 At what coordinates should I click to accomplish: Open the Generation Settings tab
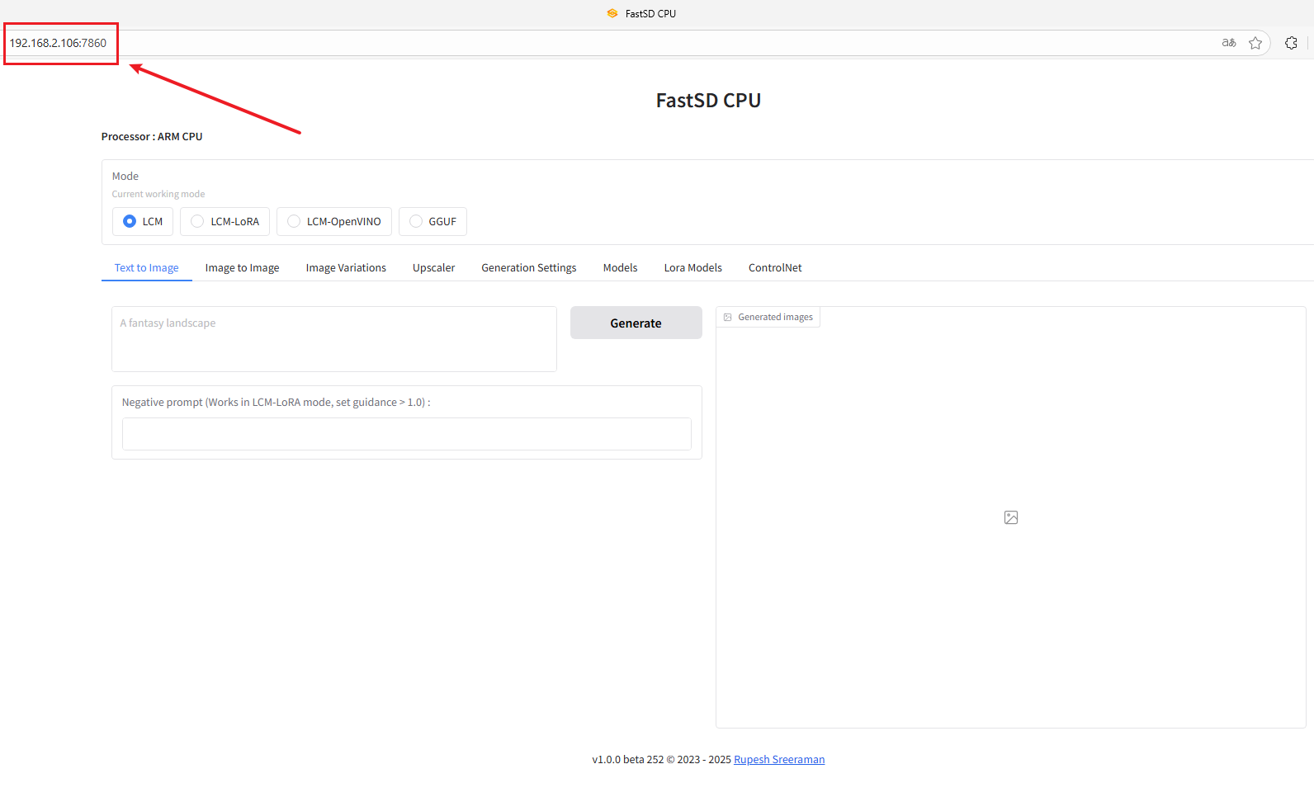click(528, 268)
